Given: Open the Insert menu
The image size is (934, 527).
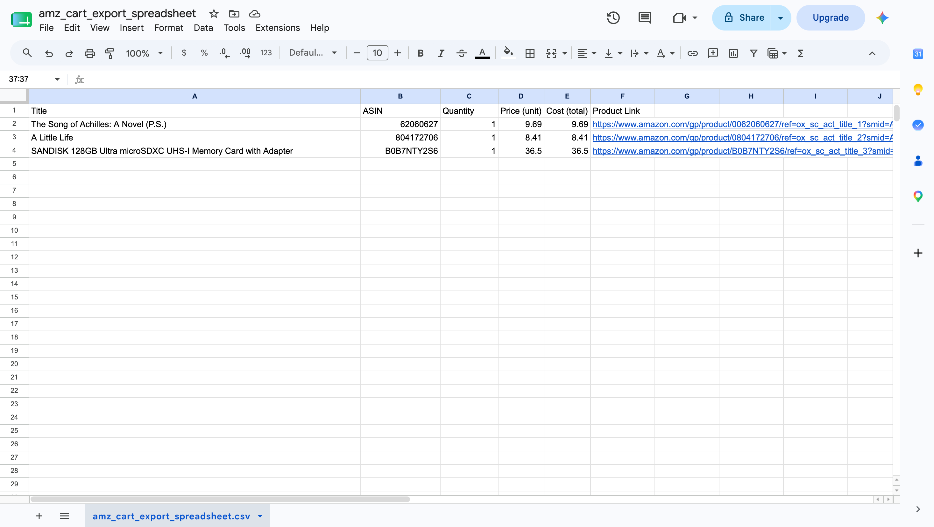Looking at the screenshot, I should click(131, 28).
